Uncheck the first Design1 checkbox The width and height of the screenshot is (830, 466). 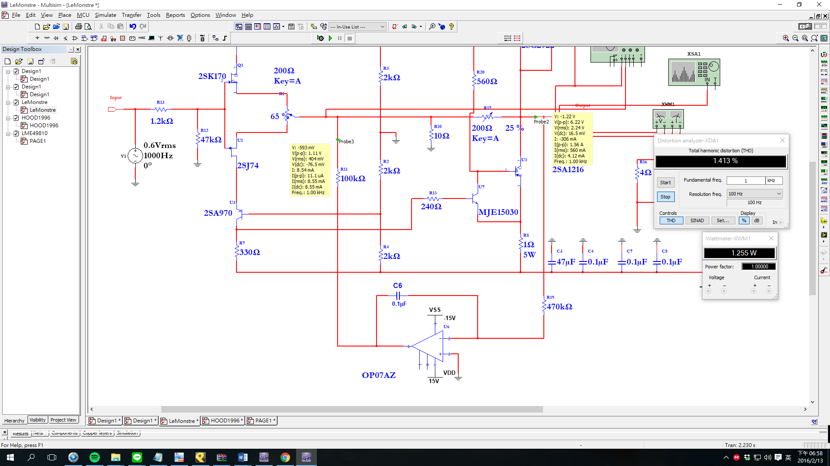(16, 71)
